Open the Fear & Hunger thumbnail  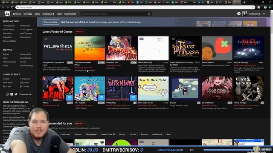(x=249, y=88)
